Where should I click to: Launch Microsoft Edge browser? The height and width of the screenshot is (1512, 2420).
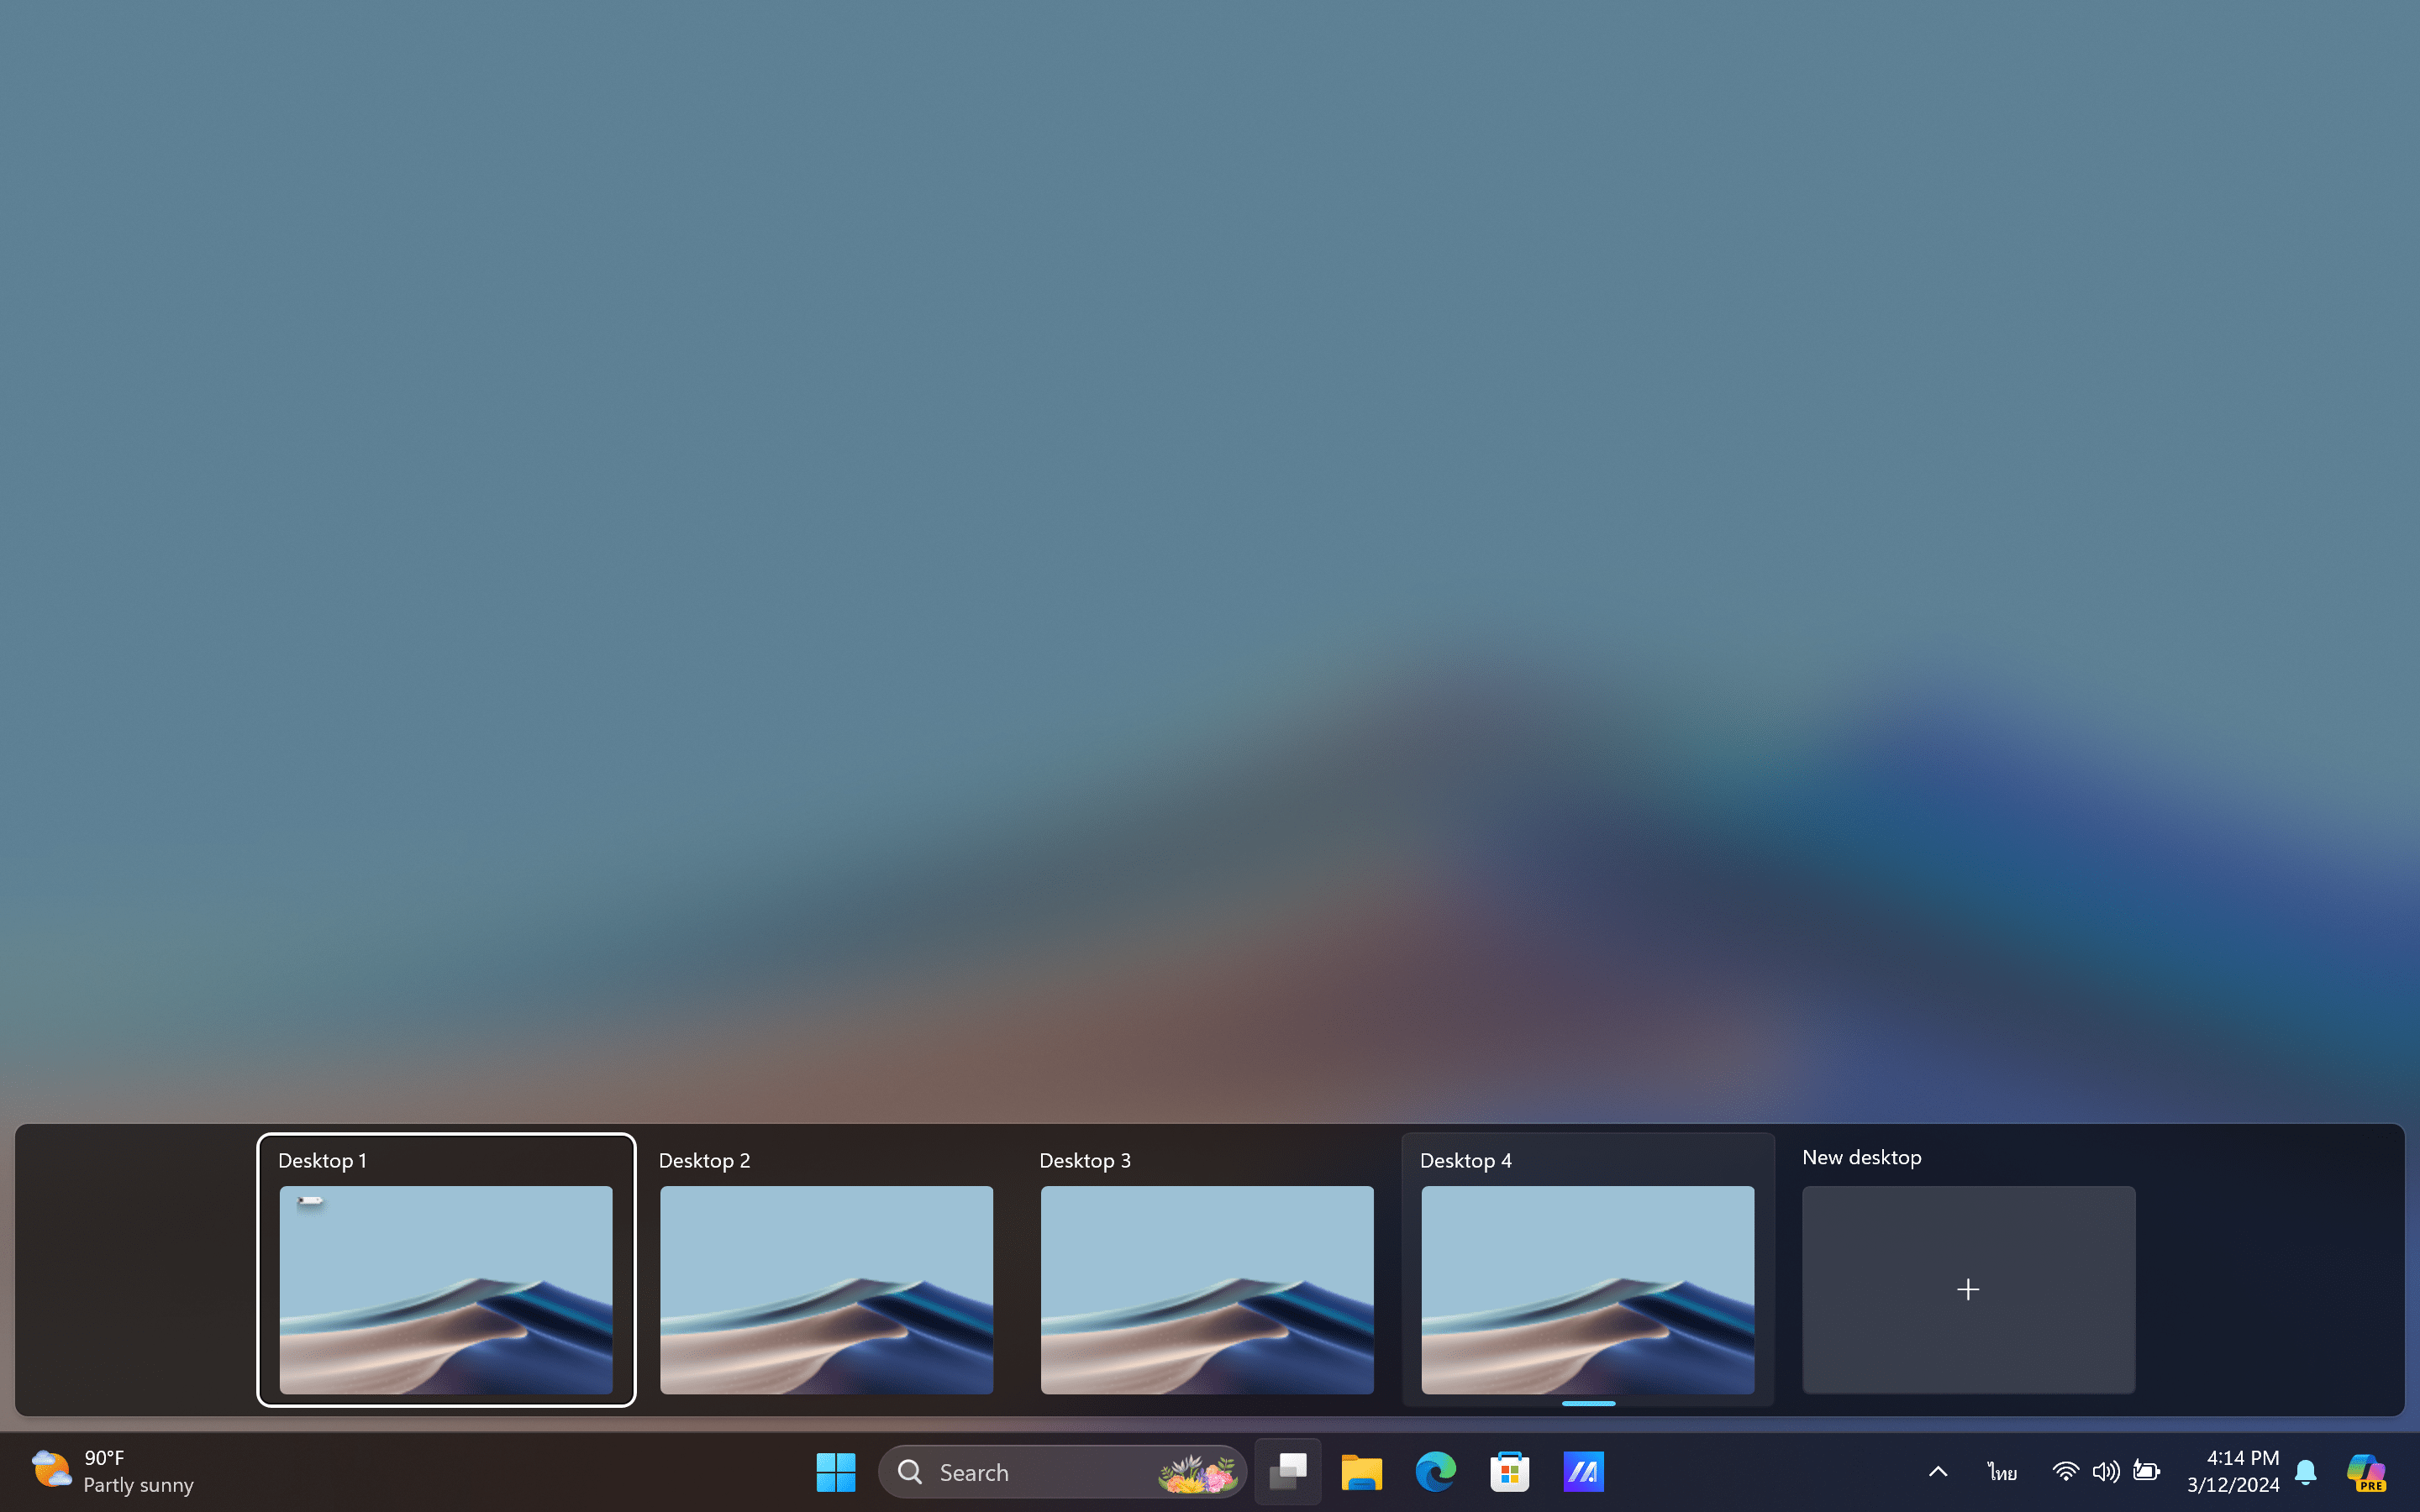(1435, 1472)
